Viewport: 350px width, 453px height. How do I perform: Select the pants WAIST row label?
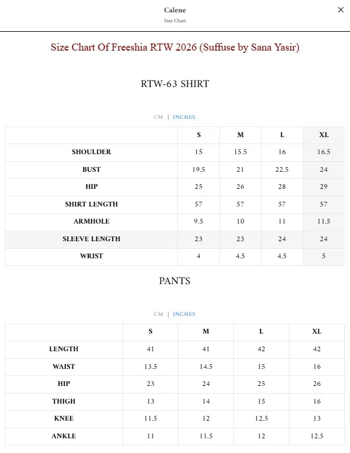click(x=64, y=367)
